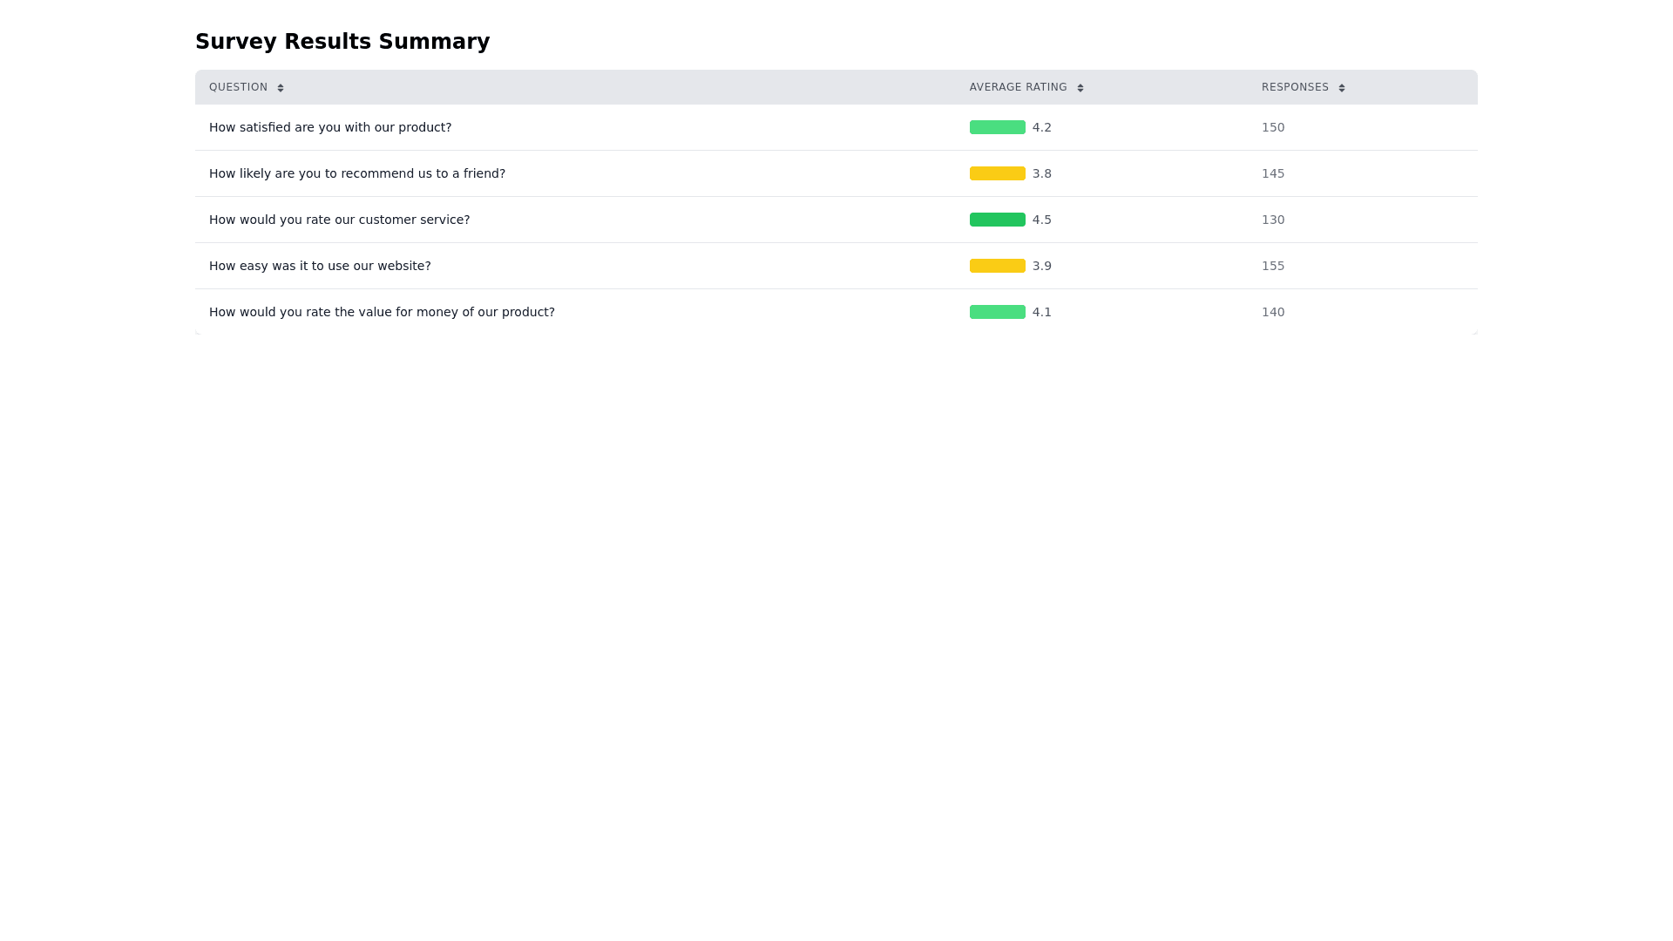Click the Survey Results Summary heading
1673x941 pixels.
pyautogui.click(x=342, y=42)
